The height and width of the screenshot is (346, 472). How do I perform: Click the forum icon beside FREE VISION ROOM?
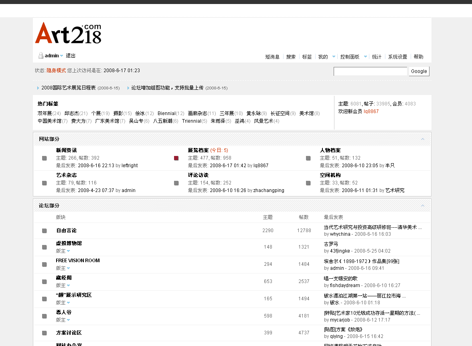[x=45, y=264]
